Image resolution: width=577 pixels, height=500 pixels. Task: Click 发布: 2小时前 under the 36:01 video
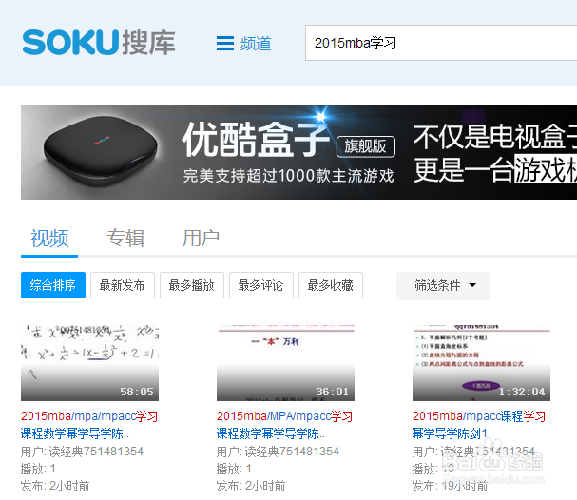[x=251, y=486]
